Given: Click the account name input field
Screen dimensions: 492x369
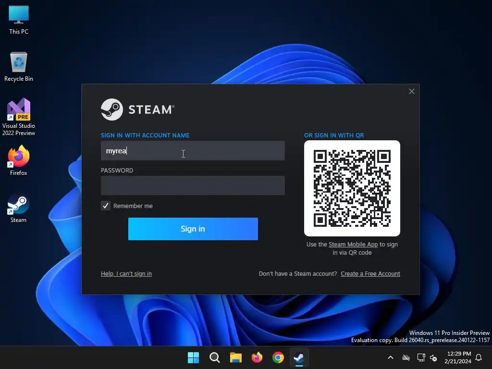Looking at the screenshot, I should 193,150.
